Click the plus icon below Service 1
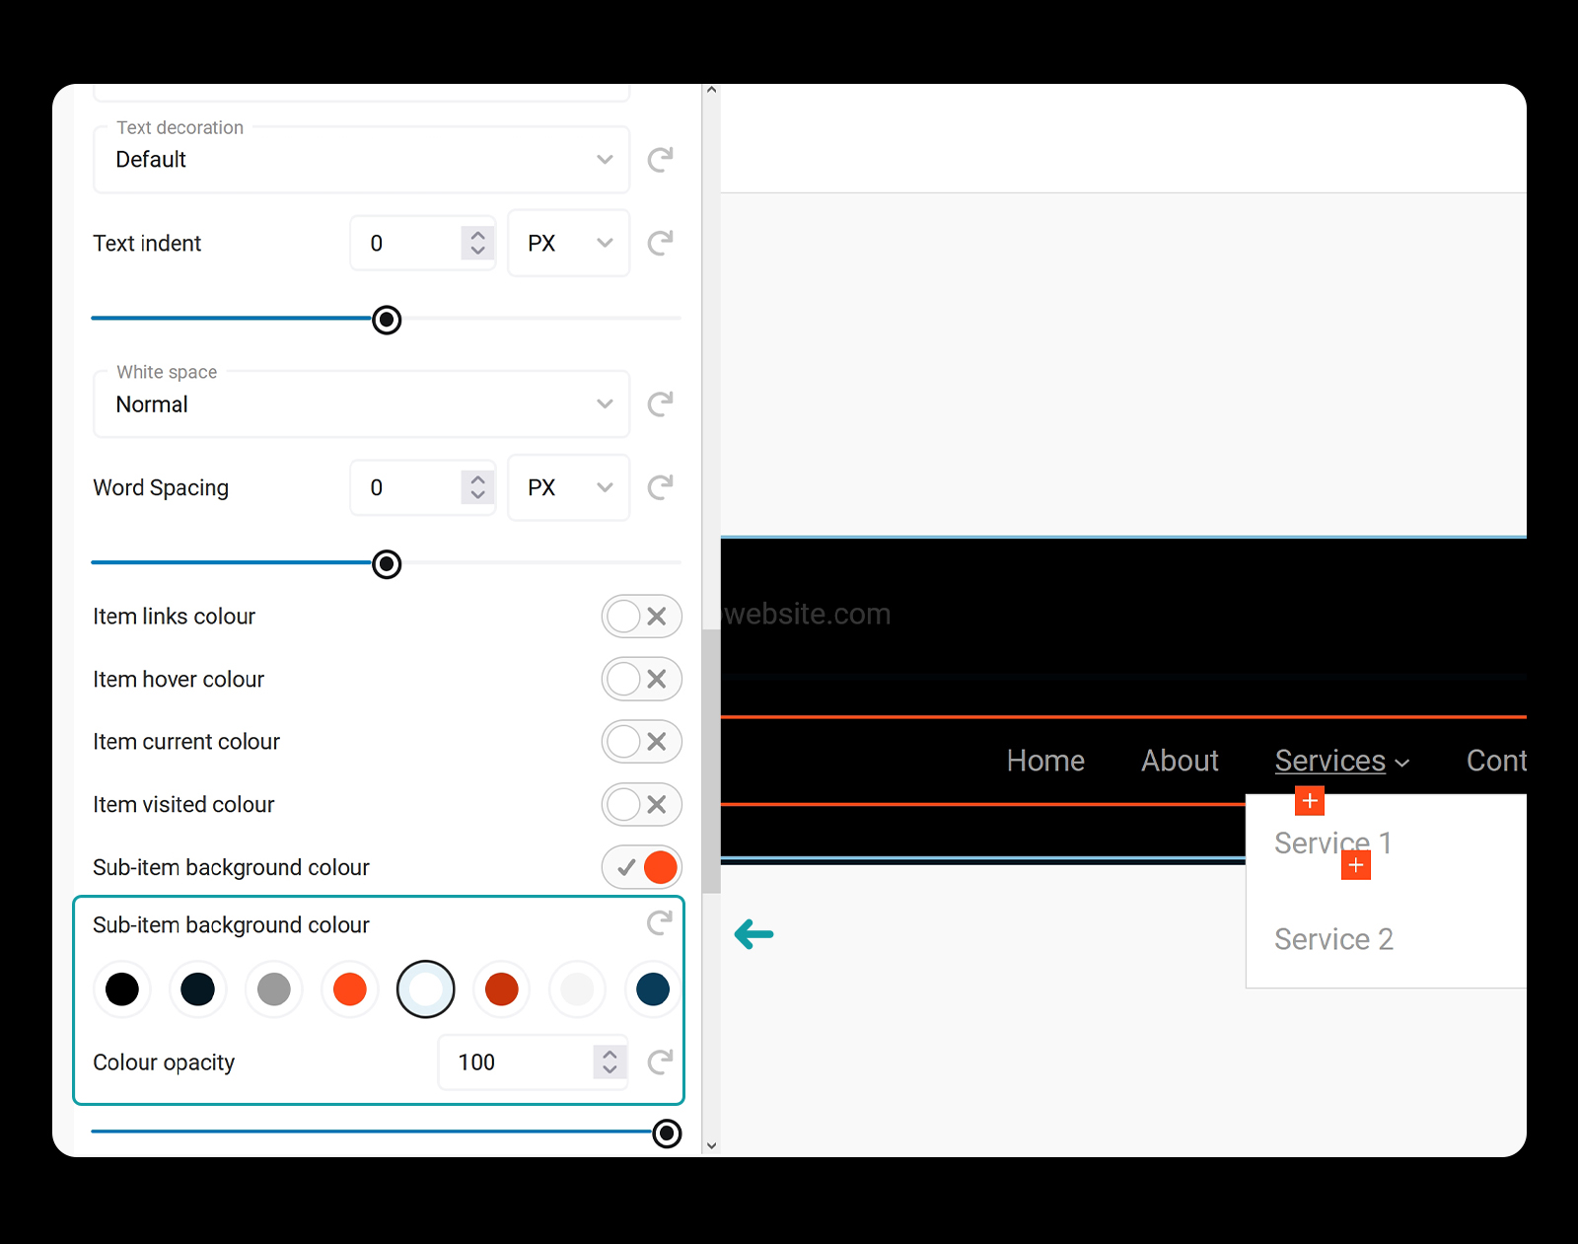The width and height of the screenshot is (1578, 1244). coord(1356,865)
